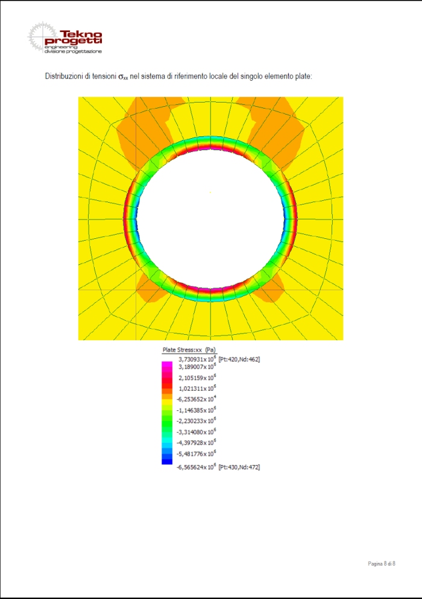The image size is (422, 599).
Task: Pick the magenta swatch atop the legend
Action: [x=166, y=364]
